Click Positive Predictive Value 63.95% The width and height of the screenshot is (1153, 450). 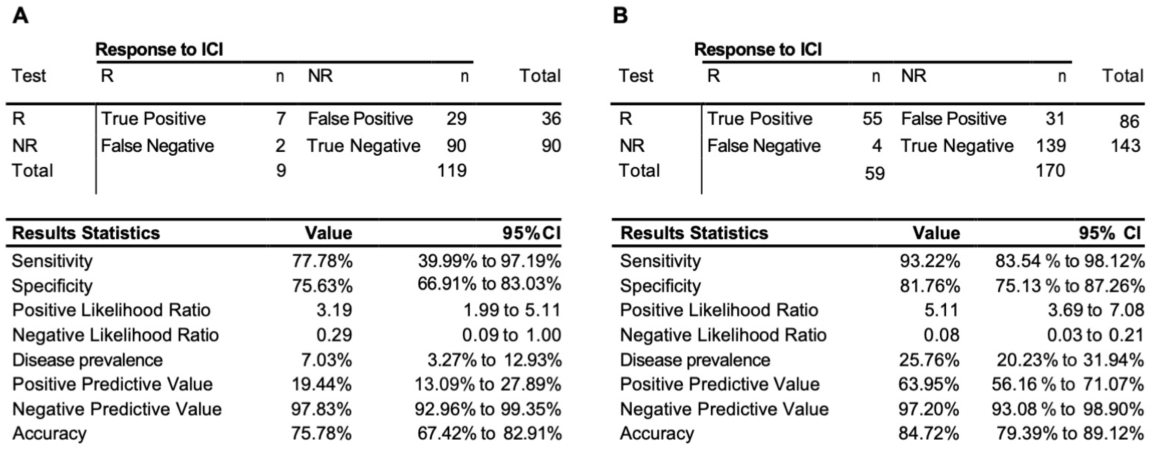[x=929, y=384]
